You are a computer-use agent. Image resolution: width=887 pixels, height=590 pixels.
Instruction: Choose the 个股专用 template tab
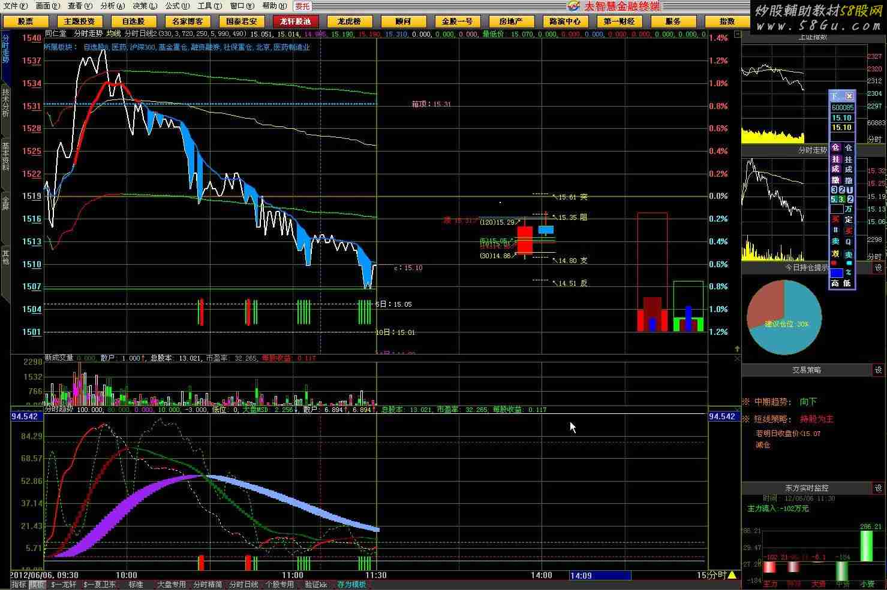coord(279,584)
